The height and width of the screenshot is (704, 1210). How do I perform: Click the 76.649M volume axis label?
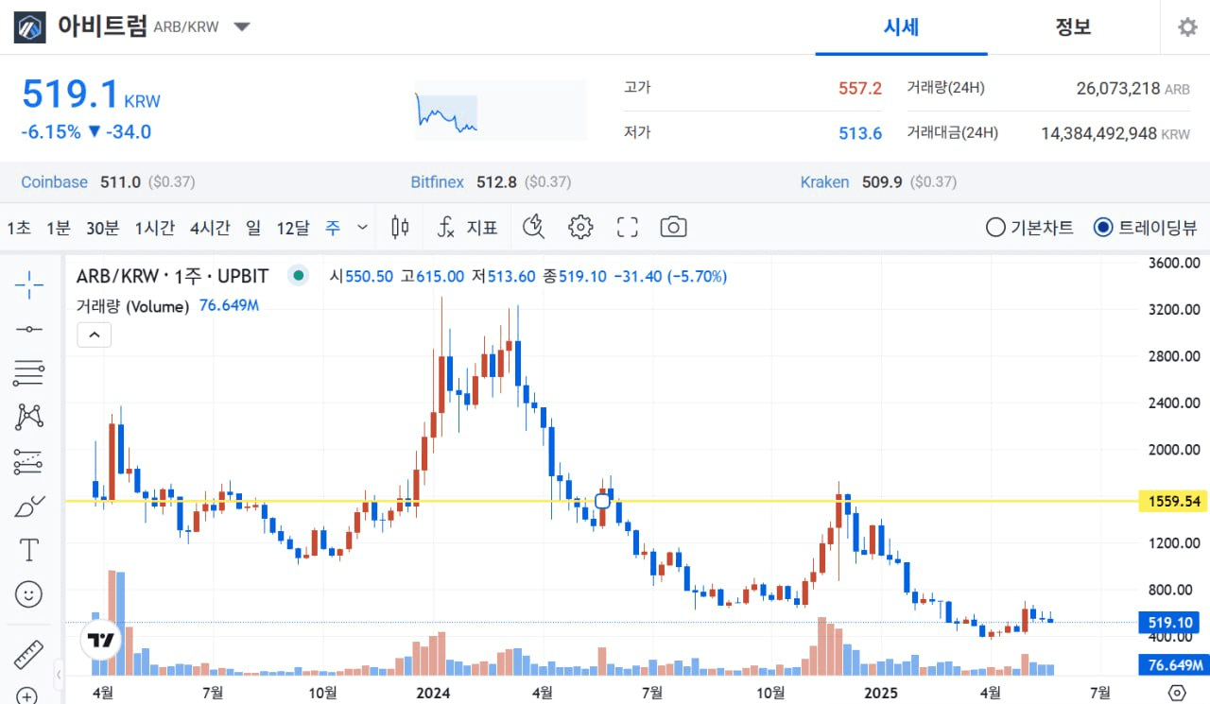point(1174,665)
